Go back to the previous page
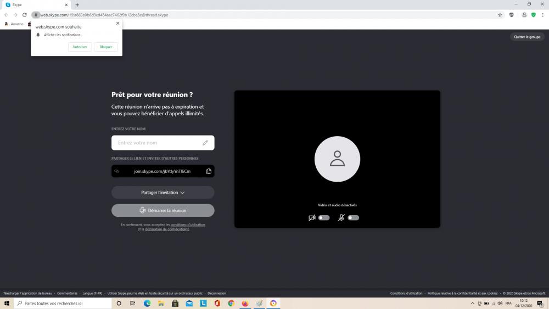 (x=6, y=15)
